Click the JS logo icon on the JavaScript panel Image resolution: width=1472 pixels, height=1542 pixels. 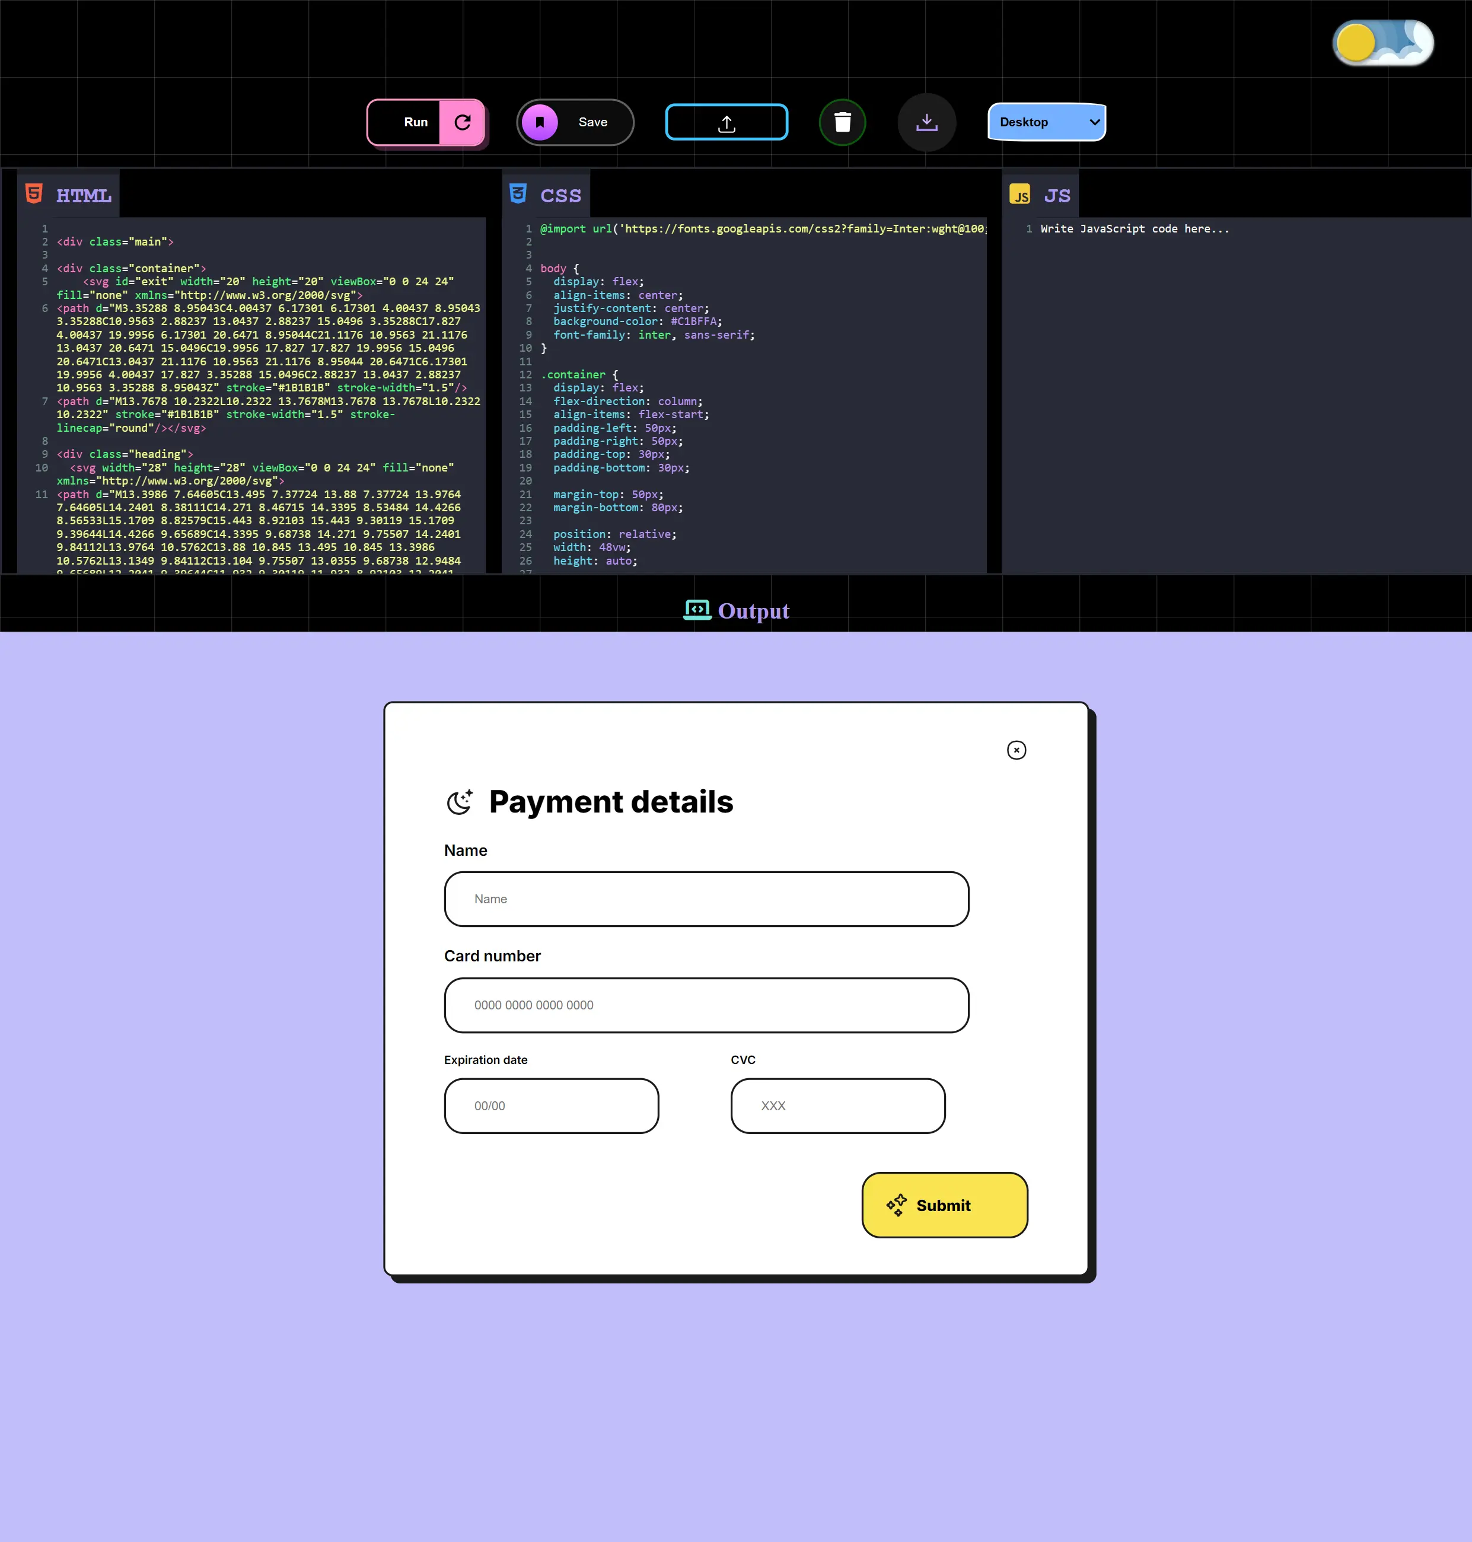(1021, 194)
